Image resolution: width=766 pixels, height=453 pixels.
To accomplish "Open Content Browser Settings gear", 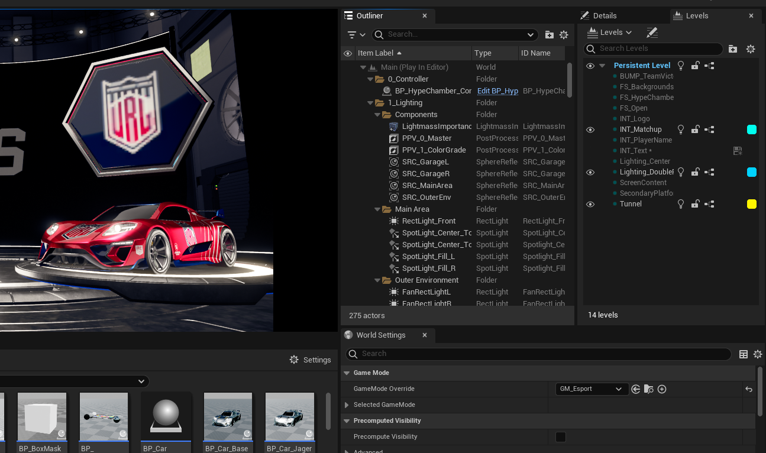I will 294,360.
